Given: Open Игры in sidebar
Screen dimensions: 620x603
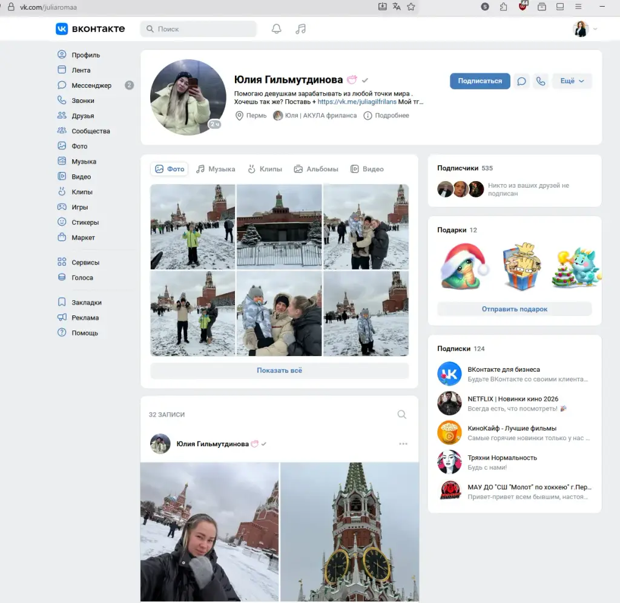Looking at the screenshot, I should pyautogui.click(x=73, y=207).
